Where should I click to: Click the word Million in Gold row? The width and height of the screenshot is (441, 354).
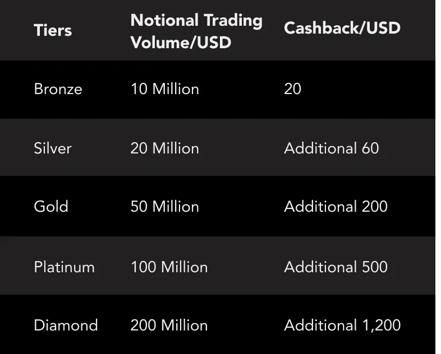click(176, 207)
